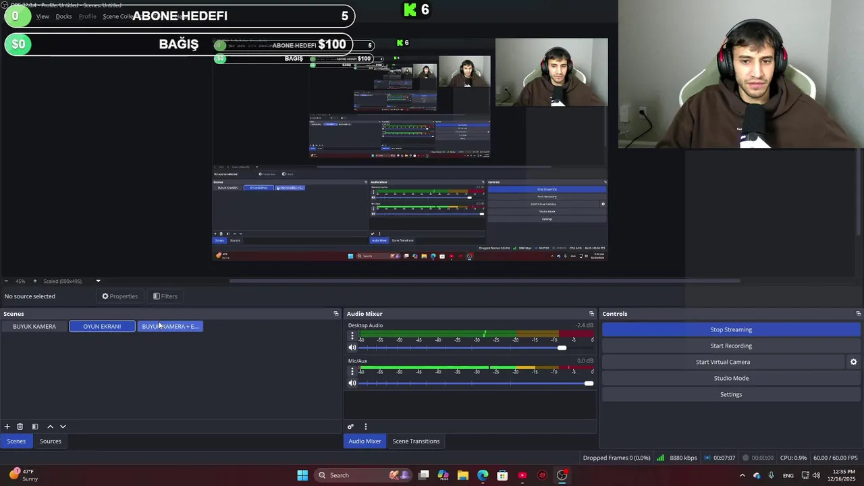The width and height of the screenshot is (864, 486).
Task: Mute the Desktop Audio speaker icon
Action: (352, 348)
